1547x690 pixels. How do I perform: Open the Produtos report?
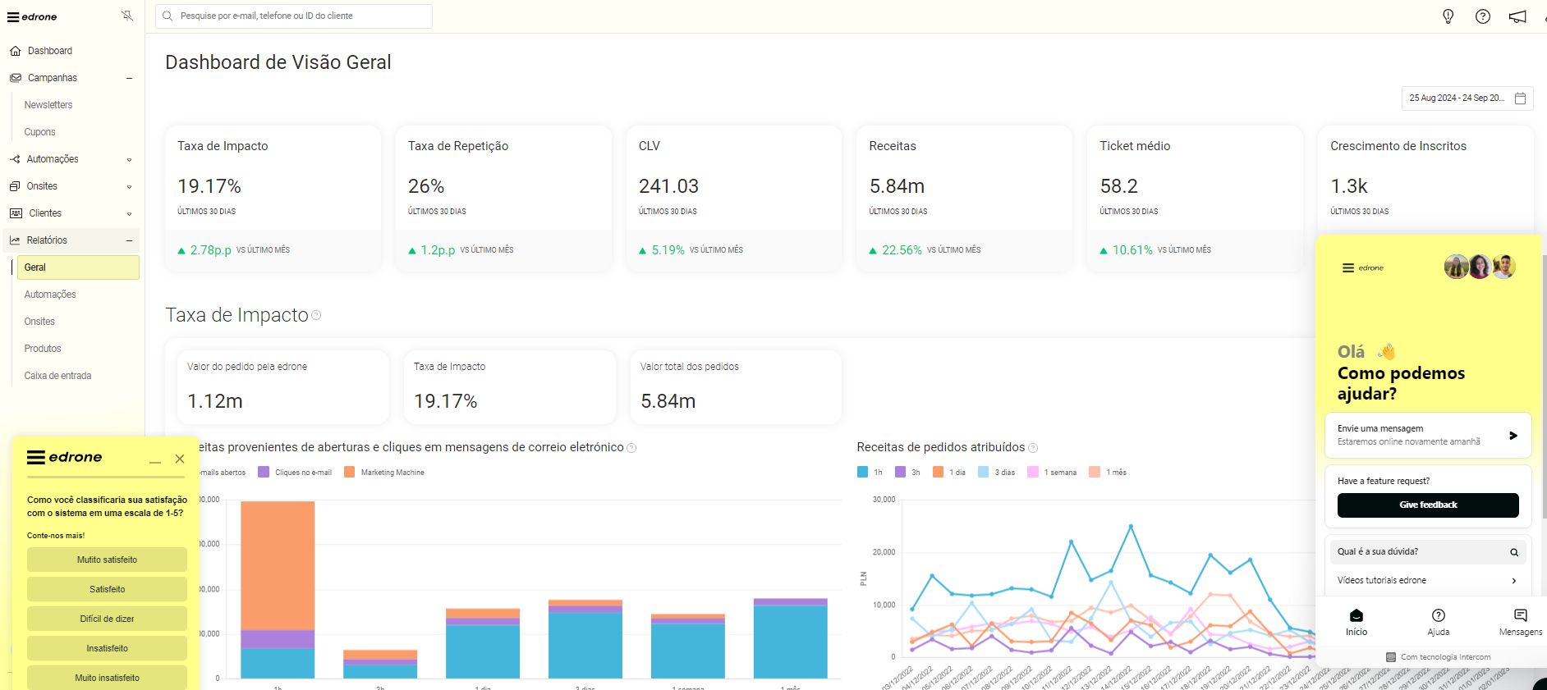(43, 349)
